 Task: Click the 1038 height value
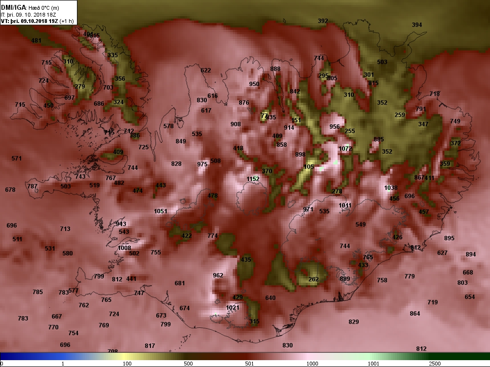(391, 187)
